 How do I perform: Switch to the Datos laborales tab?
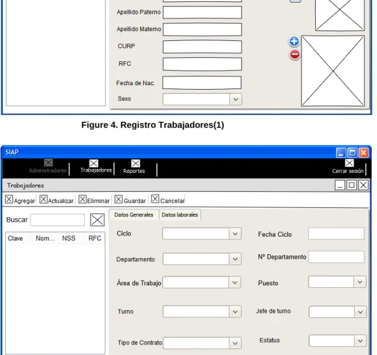(180, 215)
